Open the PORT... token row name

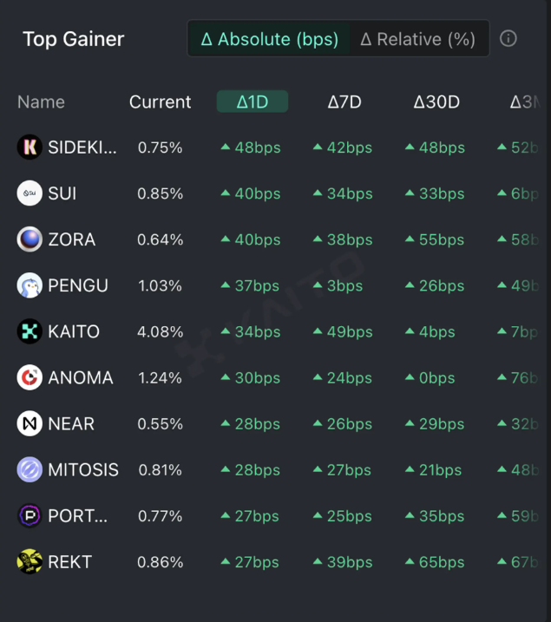(78, 516)
